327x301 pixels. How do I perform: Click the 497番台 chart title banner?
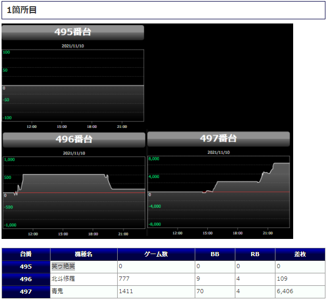click(219, 139)
